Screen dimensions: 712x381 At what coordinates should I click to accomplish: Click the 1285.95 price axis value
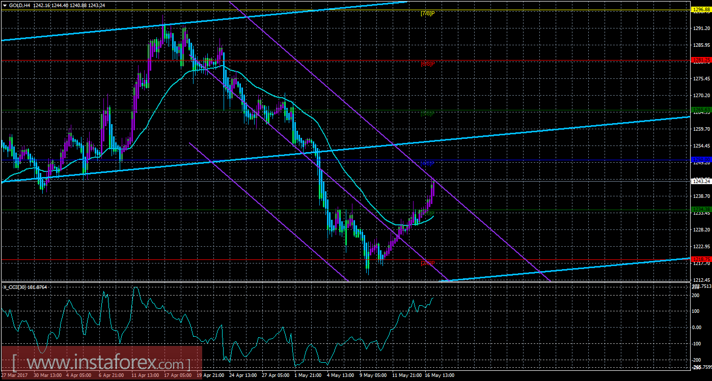pos(701,45)
